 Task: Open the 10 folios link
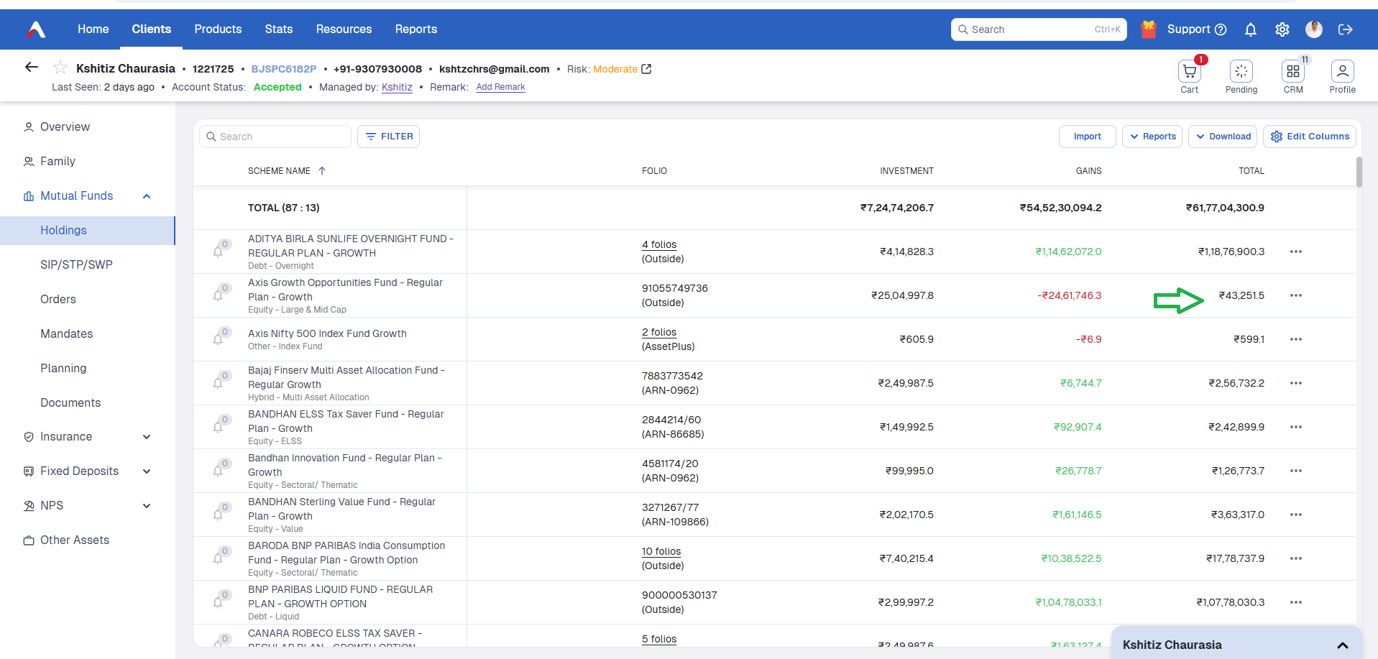point(661,551)
